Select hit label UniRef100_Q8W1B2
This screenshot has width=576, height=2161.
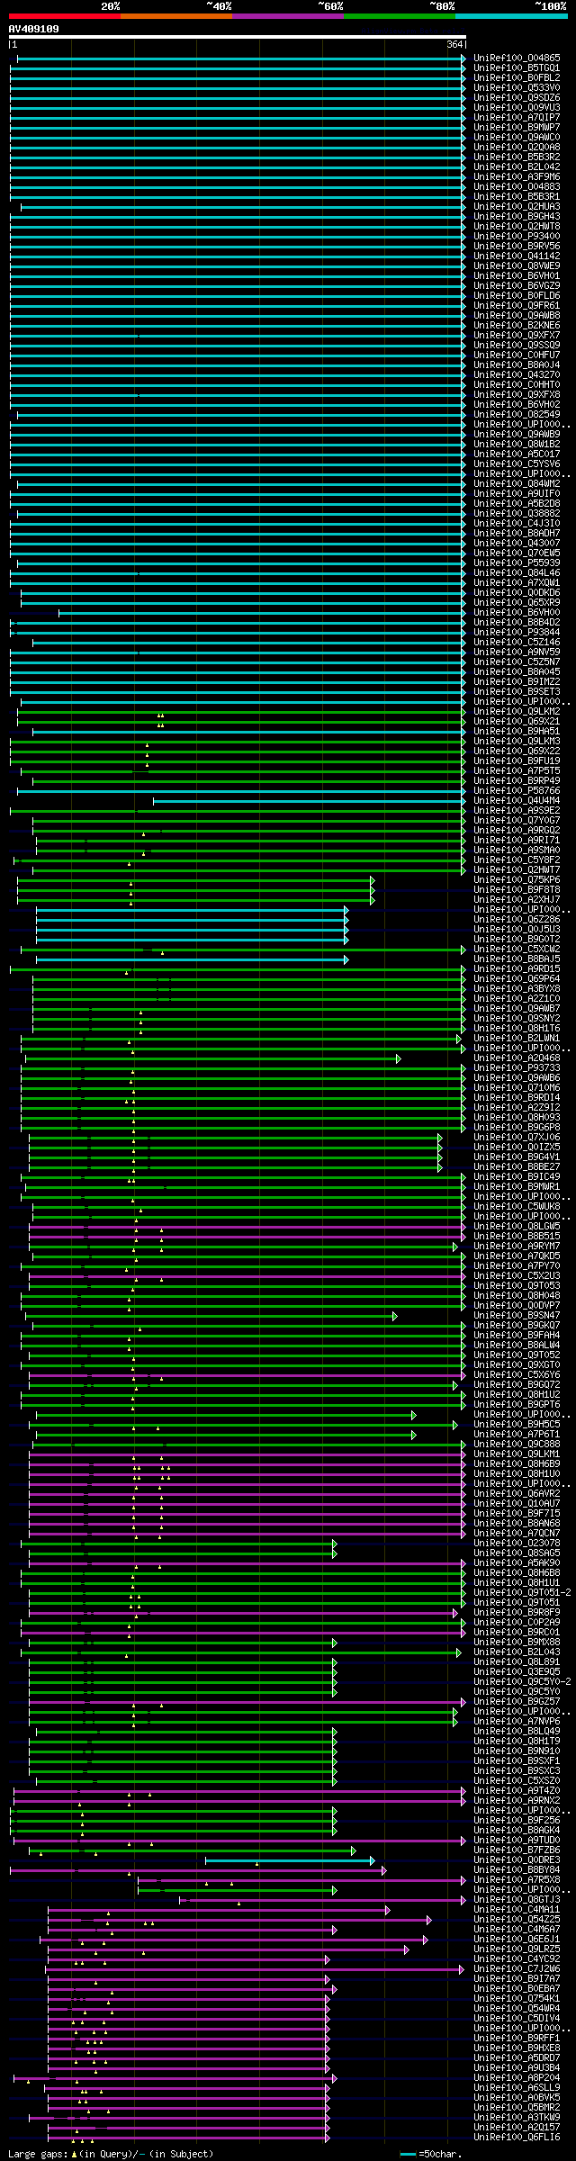517,445
